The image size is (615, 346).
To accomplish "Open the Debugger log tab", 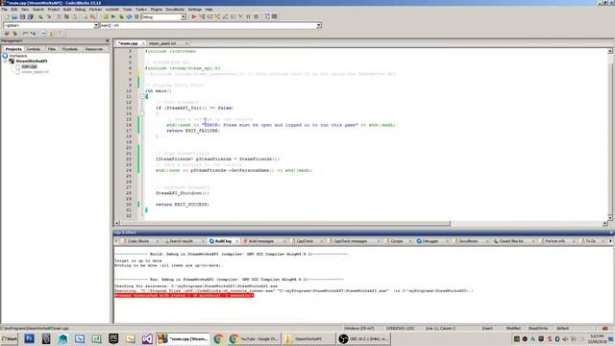I will 430,241.
